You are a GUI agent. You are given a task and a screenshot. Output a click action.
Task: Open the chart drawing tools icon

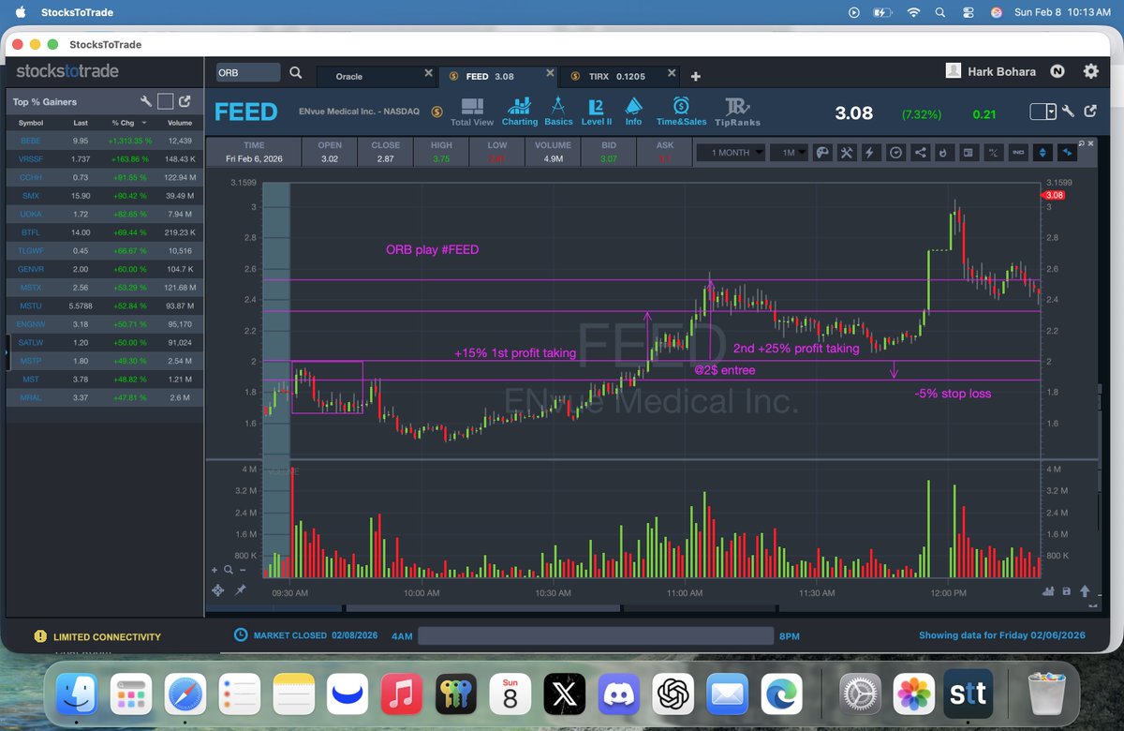pos(846,152)
